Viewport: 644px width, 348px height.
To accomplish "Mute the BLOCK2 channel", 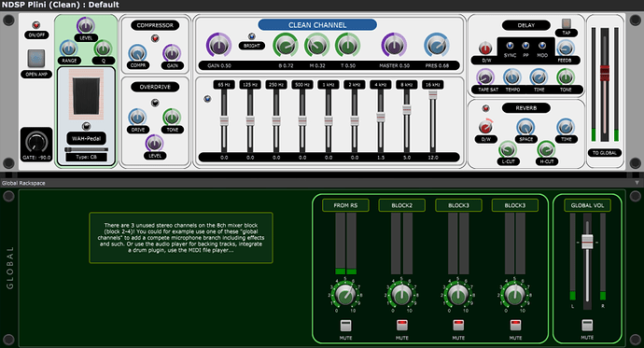I will click(402, 326).
